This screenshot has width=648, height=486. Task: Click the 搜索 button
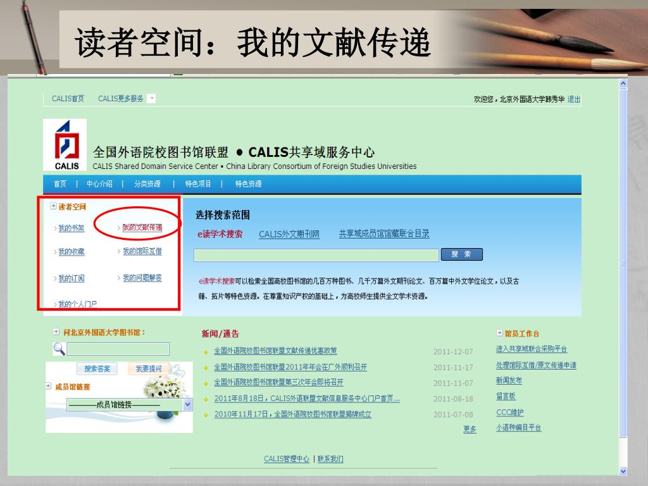coord(461,254)
